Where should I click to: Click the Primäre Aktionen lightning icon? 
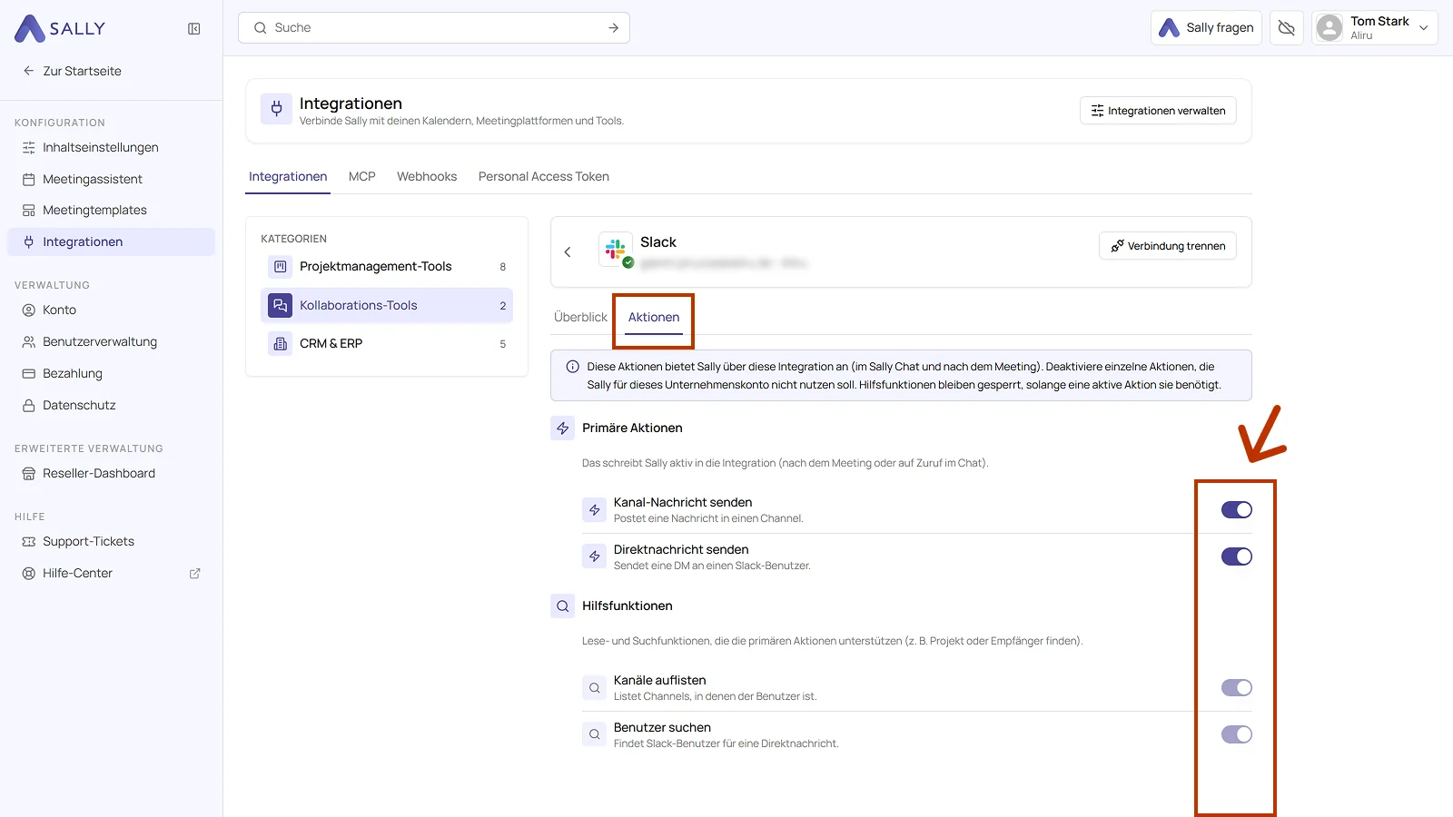[563, 428]
